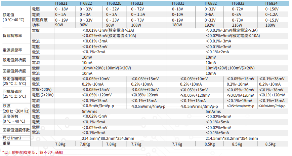
Task: Click the 0~10A current value
Action: point(177,14)
